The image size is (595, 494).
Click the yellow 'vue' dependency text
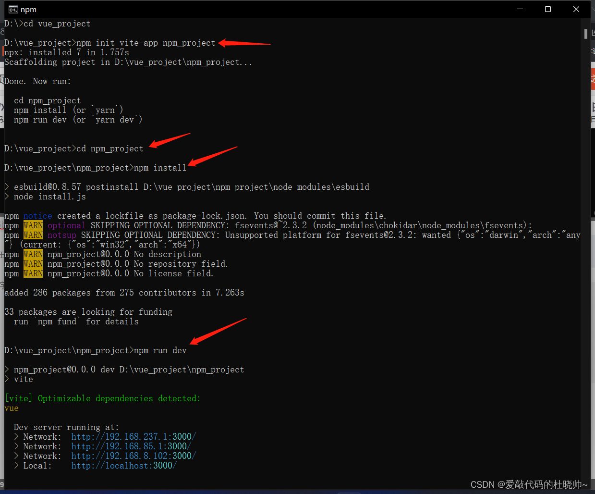click(x=12, y=408)
